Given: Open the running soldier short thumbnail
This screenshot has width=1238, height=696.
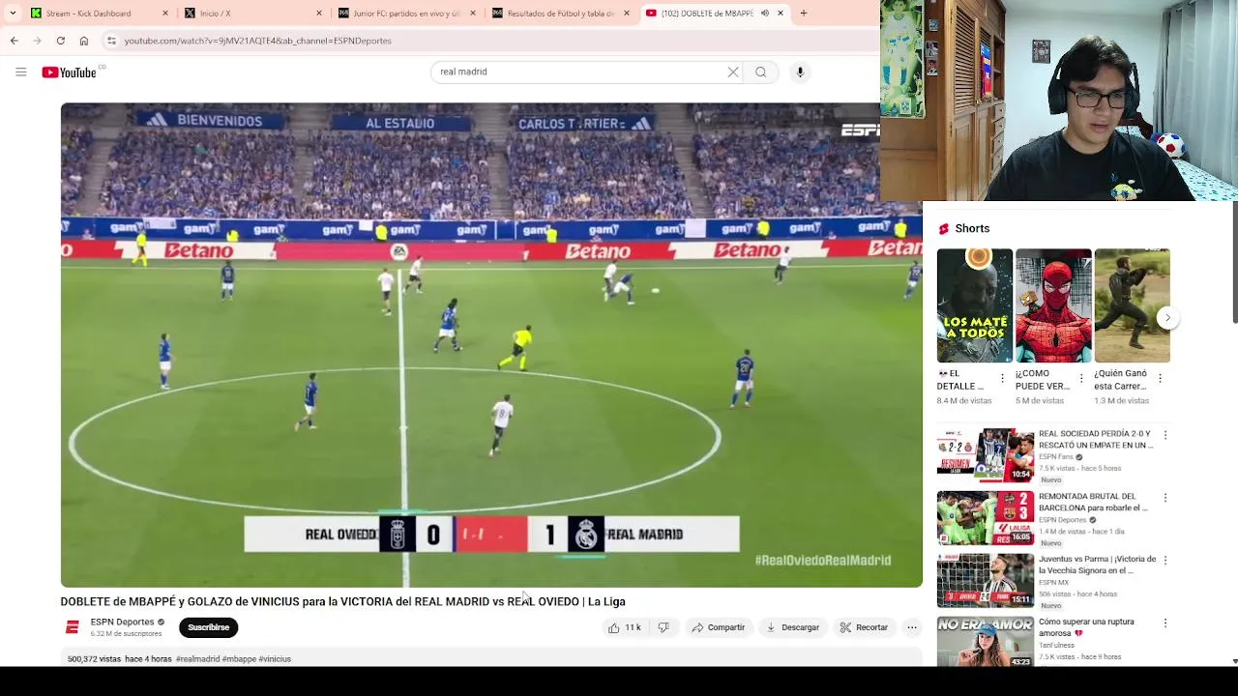Looking at the screenshot, I should (x=1132, y=305).
